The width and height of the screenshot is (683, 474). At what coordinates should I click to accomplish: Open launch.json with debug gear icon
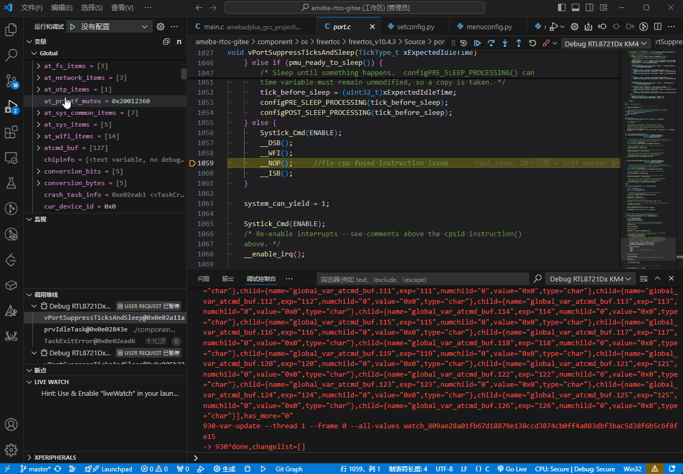161,27
